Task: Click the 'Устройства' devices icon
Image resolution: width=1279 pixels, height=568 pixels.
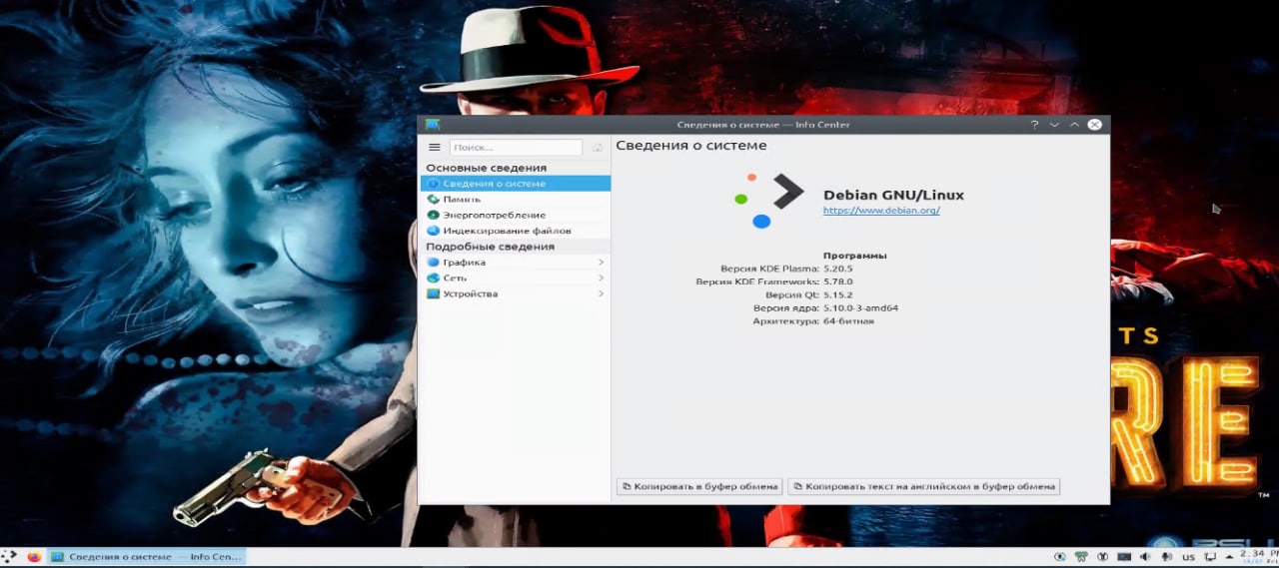Action: click(433, 293)
